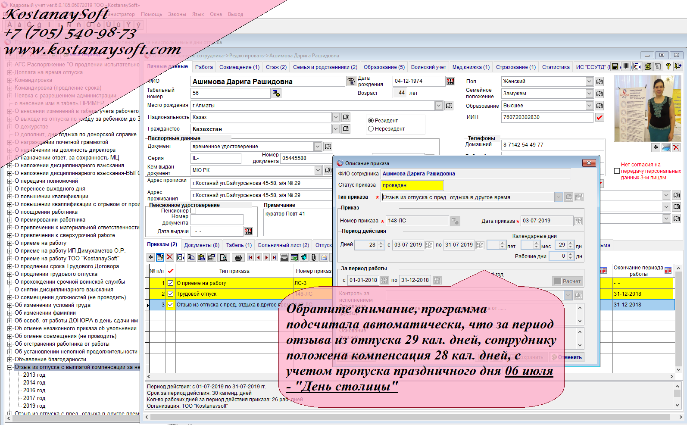Open the Воинский учет tab

428,67
